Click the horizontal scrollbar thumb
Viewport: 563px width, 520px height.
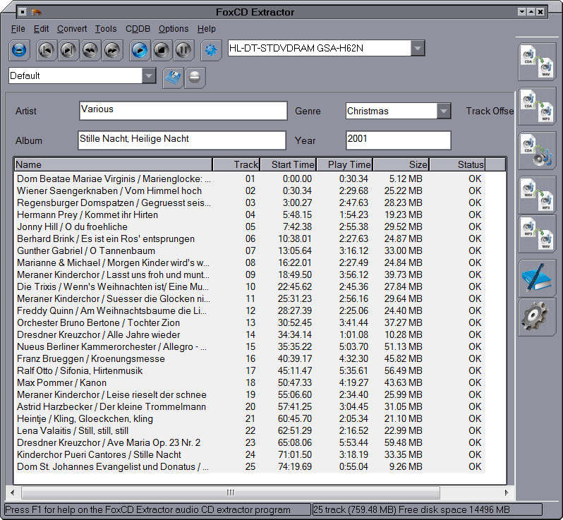tap(231, 492)
